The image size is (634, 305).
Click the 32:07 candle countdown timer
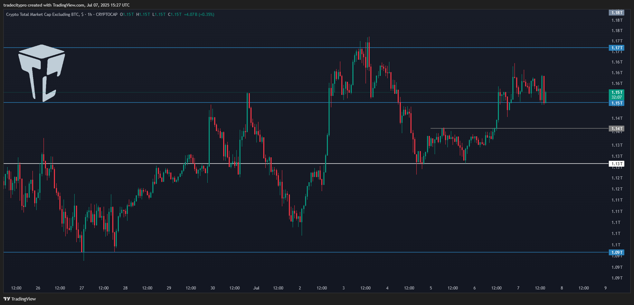[616, 97]
